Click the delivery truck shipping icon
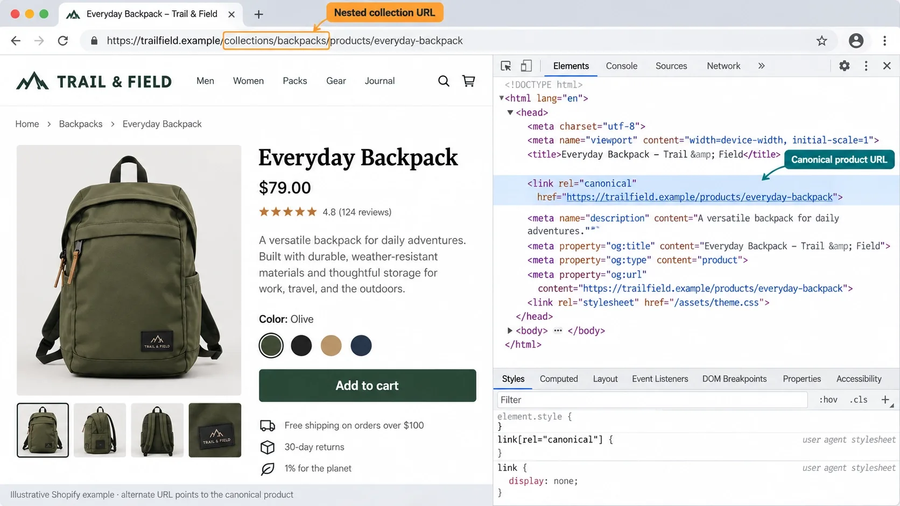900x506 pixels. tap(268, 425)
